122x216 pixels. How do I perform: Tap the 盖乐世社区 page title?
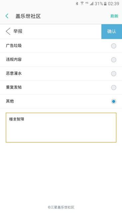(28, 16)
